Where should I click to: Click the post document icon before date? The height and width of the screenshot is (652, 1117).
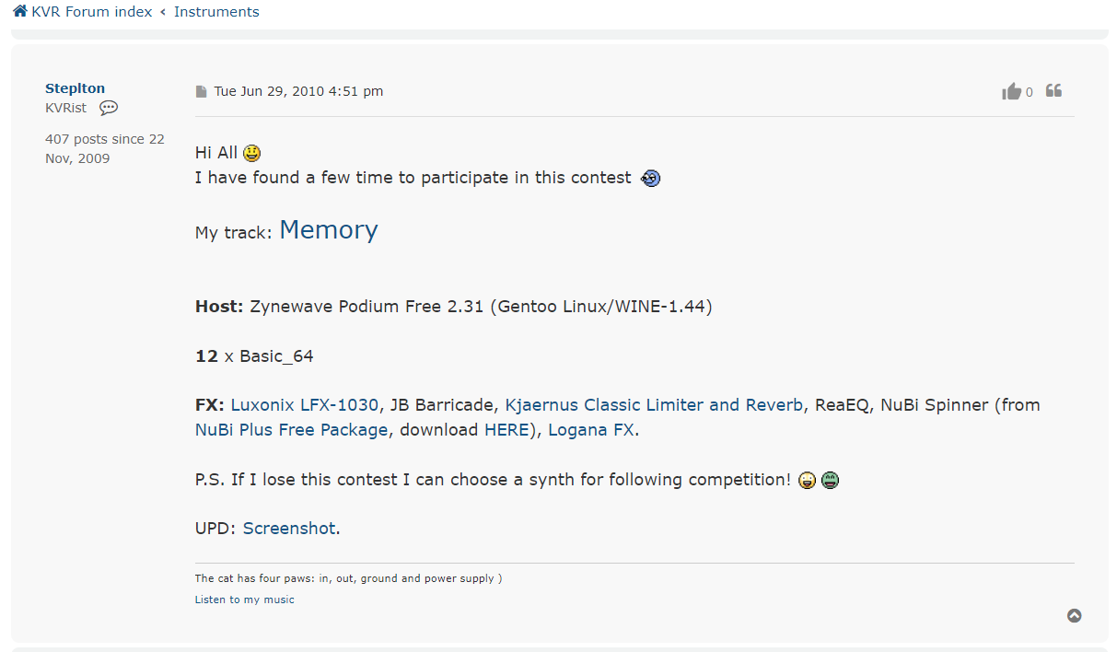click(202, 91)
